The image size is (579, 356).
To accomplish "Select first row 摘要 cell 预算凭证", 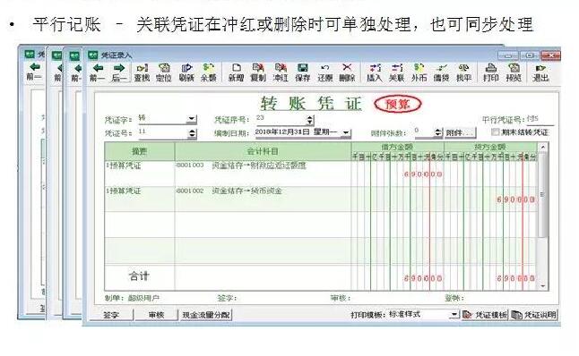I will point(139,174).
